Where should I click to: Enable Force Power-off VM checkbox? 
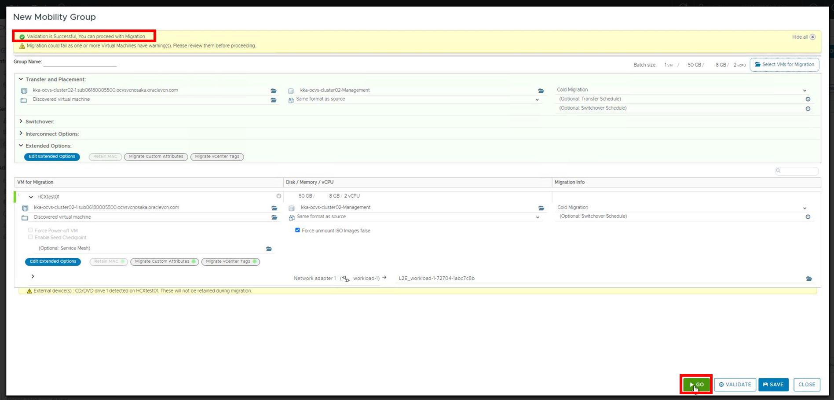pyautogui.click(x=30, y=230)
